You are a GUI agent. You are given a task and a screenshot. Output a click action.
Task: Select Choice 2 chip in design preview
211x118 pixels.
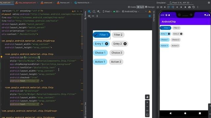point(117,53)
